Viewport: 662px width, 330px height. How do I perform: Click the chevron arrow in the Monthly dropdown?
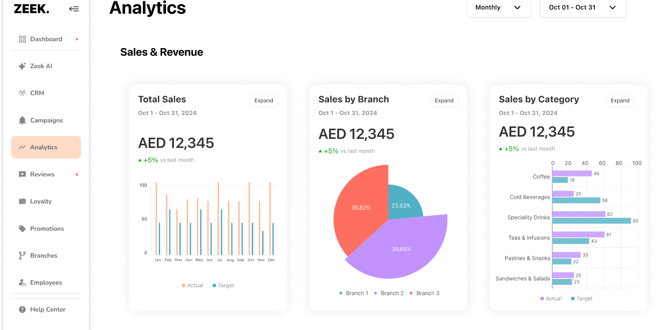(518, 8)
